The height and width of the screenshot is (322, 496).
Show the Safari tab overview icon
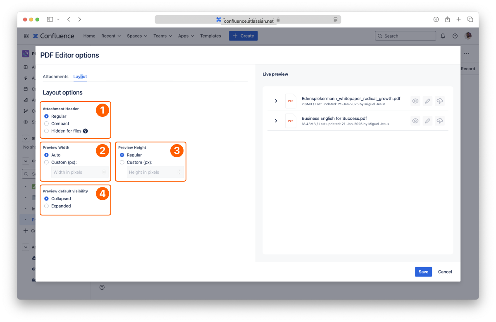pos(470,19)
